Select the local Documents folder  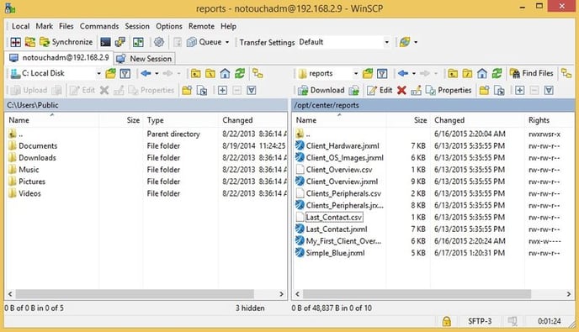(x=38, y=145)
